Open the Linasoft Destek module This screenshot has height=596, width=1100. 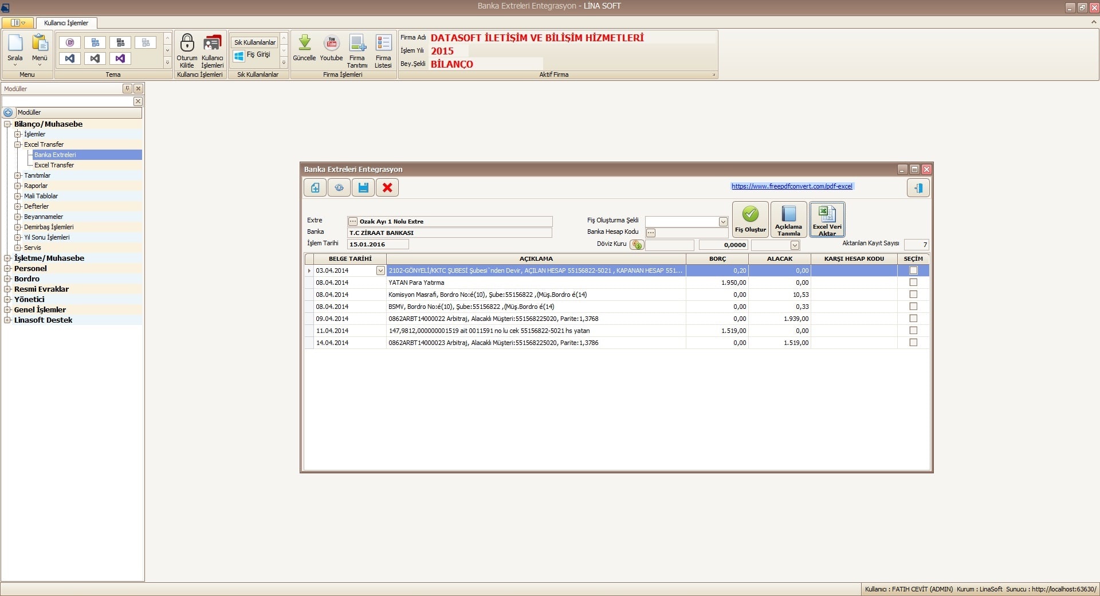[x=43, y=320]
